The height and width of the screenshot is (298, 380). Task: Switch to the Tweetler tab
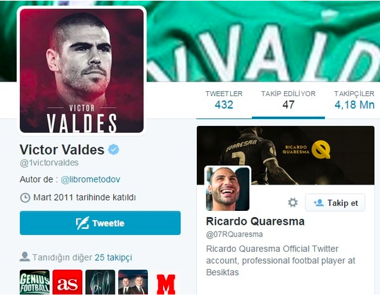224,100
